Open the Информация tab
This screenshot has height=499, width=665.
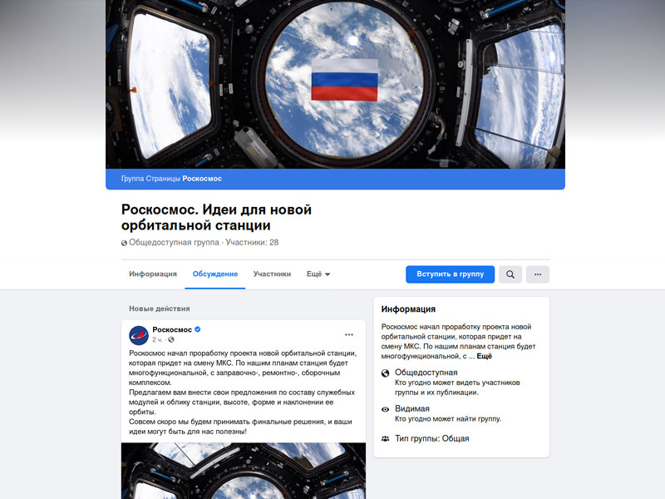pyautogui.click(x=153, y=274)
